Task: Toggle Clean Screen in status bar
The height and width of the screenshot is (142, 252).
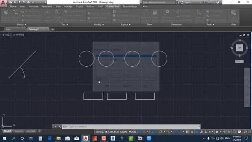Action: 245,132
